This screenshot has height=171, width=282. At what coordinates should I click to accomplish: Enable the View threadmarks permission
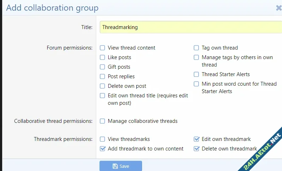[x=102, y=139]
